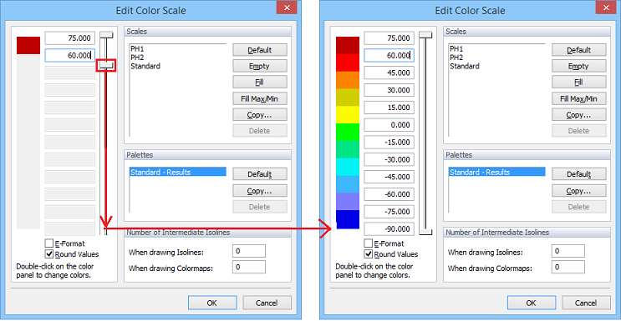621x321 pixels.
Task: Click the 75.000 field in left dialog
Action: point(69,38)
